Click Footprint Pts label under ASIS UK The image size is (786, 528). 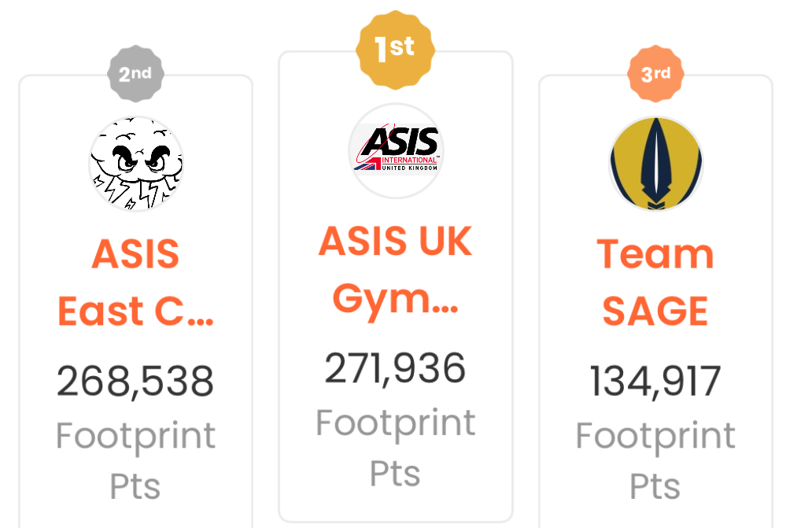tap(396, 448)
